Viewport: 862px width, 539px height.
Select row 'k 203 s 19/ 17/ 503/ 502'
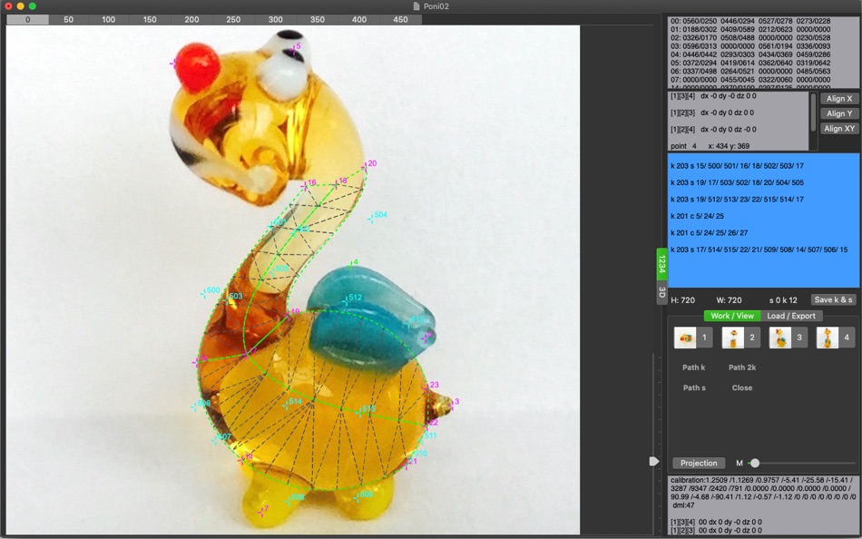pyautogui.click(x=737, y=182)
